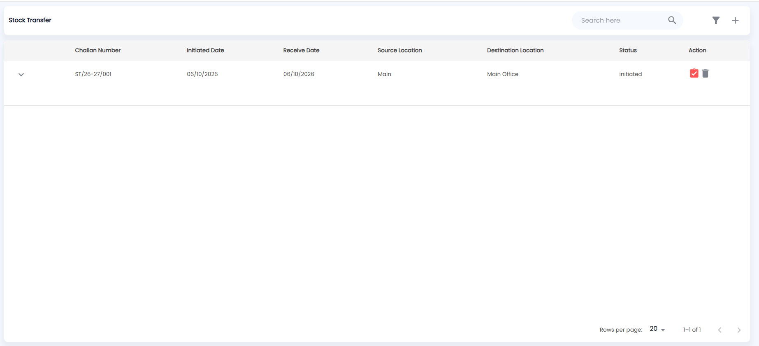Click the search magnifier icon

click(672, 20)
